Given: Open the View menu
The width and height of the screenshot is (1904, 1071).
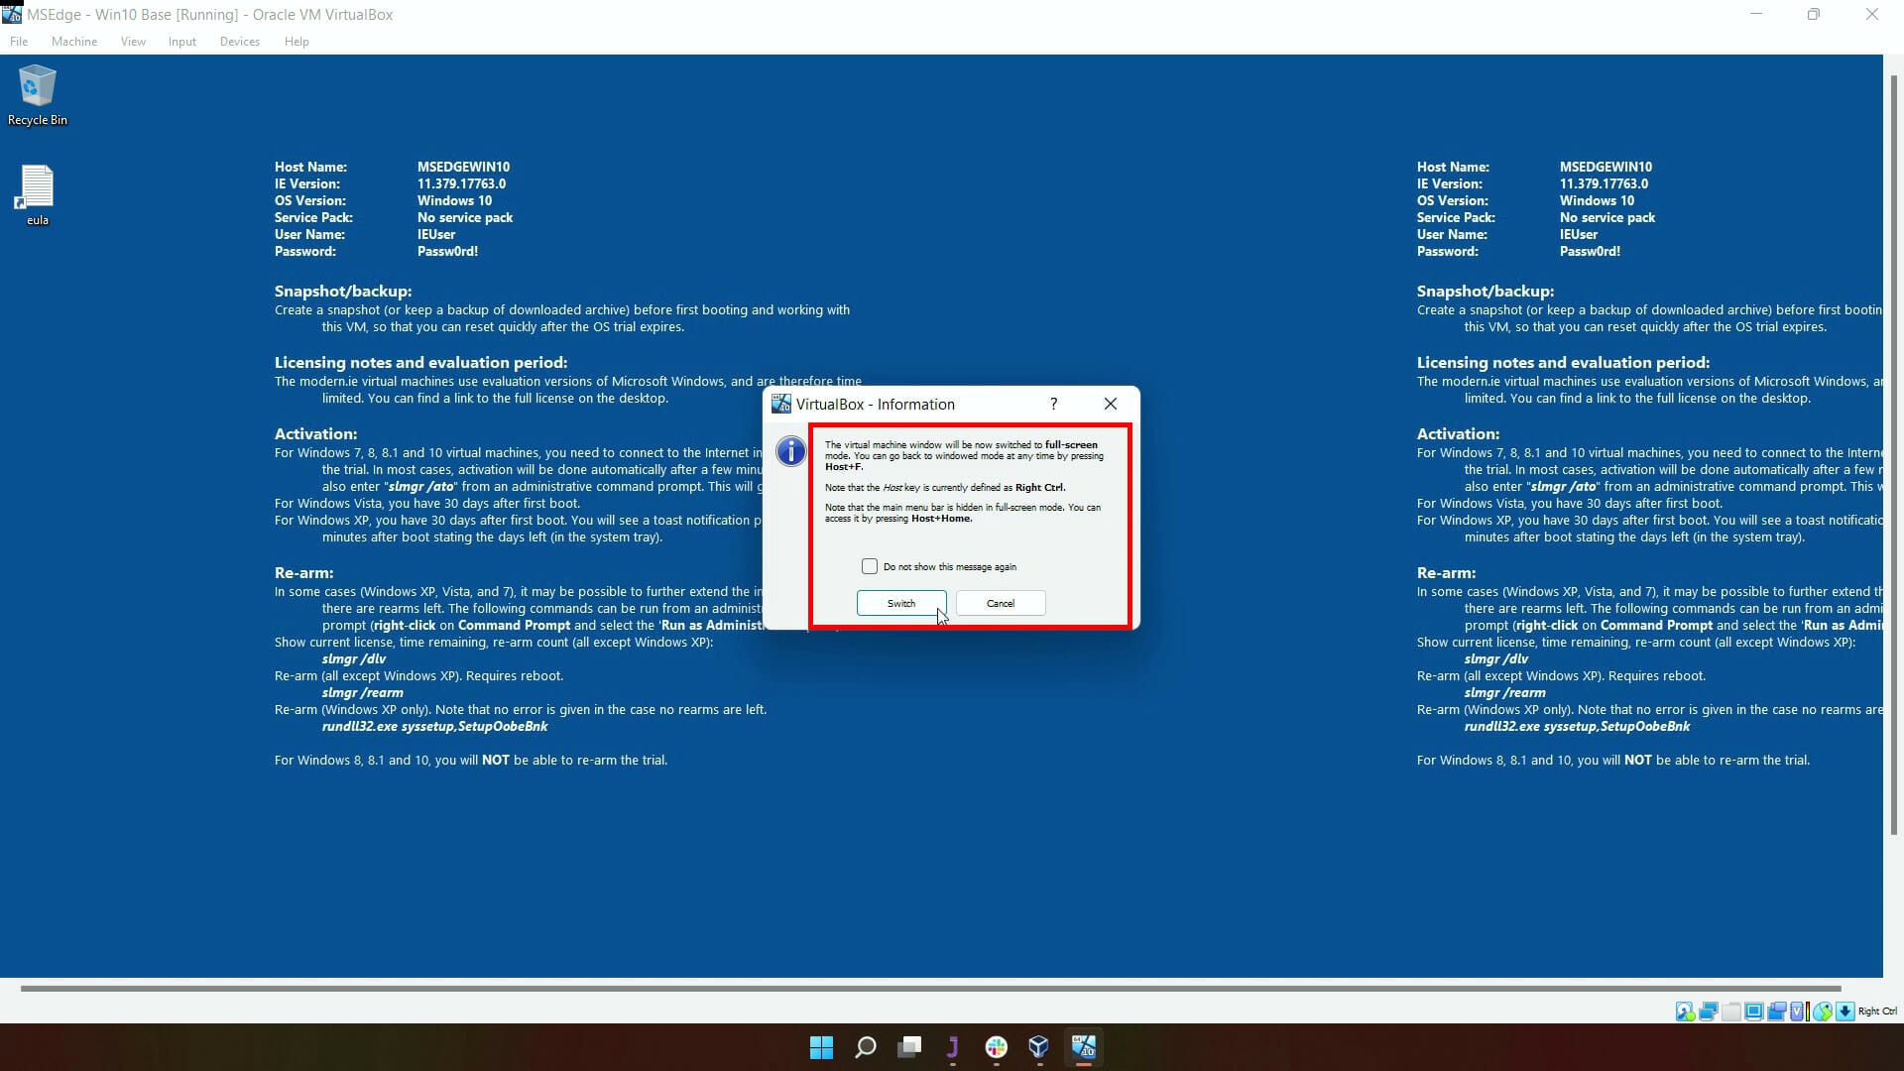Looking at the screenshot, I should pos(132,41).
